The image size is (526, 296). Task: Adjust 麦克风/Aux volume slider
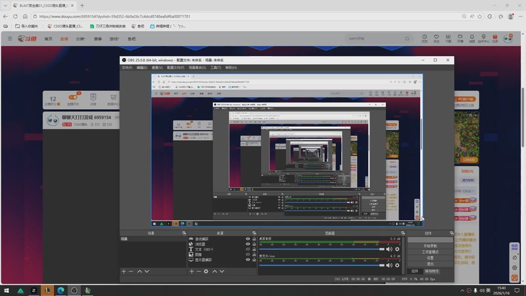click(322, 265)
